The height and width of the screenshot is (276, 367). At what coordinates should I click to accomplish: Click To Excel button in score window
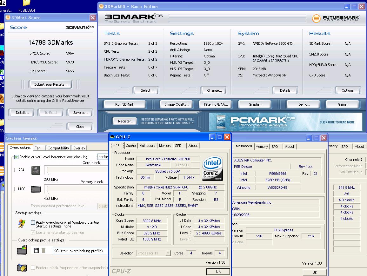[51, 113]
